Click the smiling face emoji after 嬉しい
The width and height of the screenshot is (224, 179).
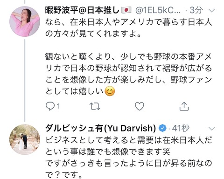(x=110, y=91)
